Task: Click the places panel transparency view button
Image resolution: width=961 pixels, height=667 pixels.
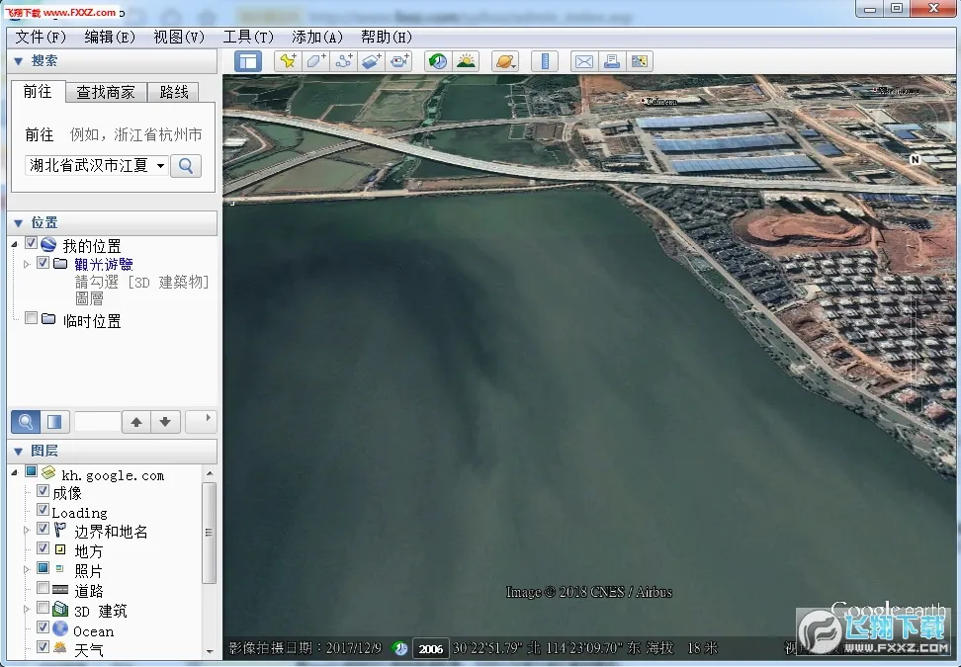Action: pos(54,422)
